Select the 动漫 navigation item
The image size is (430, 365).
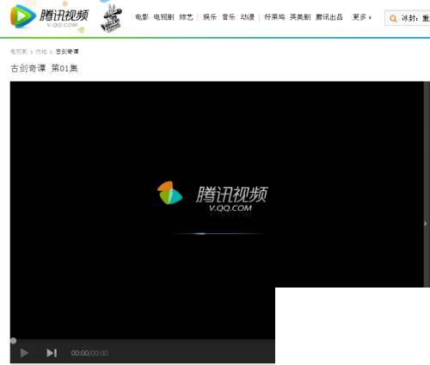[x=248, y=17]
